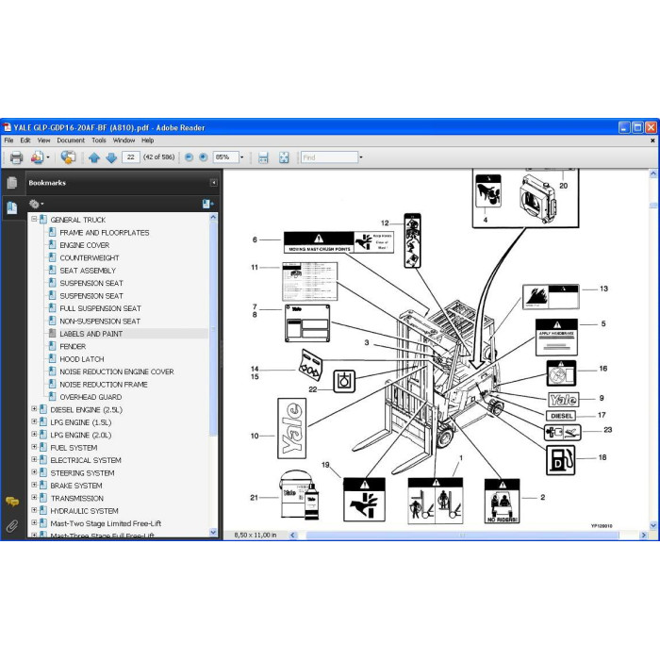Click Adobe Reader title bar icon

(8, 127)
